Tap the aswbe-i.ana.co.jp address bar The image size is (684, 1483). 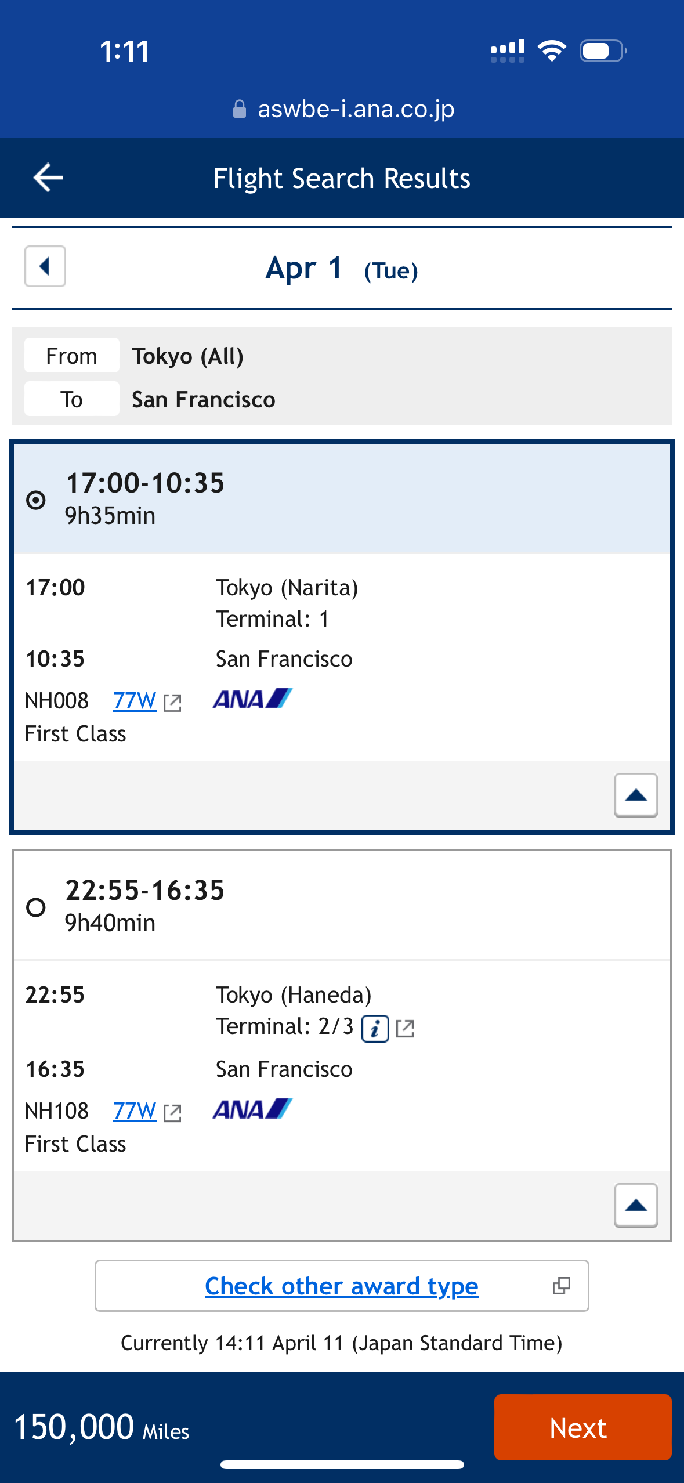(355, 109)
